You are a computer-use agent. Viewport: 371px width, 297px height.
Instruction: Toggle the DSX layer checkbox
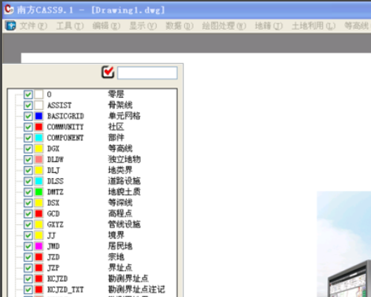(28, 203)
